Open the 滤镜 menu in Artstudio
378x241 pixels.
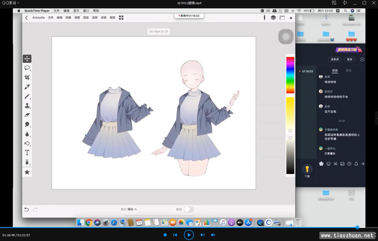[103, 18]
